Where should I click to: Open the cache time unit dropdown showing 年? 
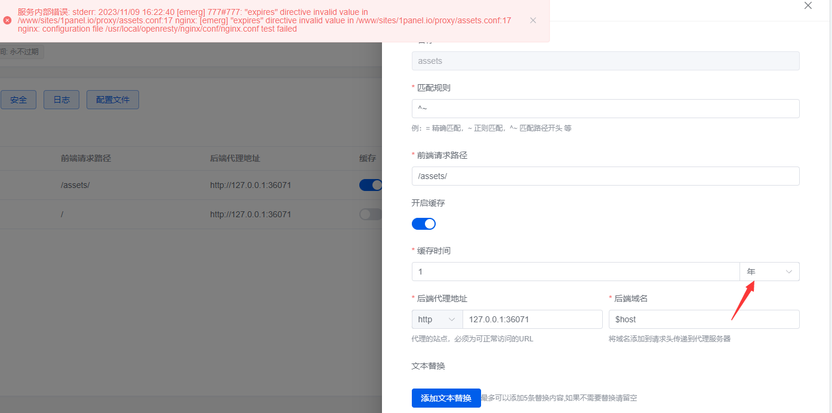coord(769,271)
